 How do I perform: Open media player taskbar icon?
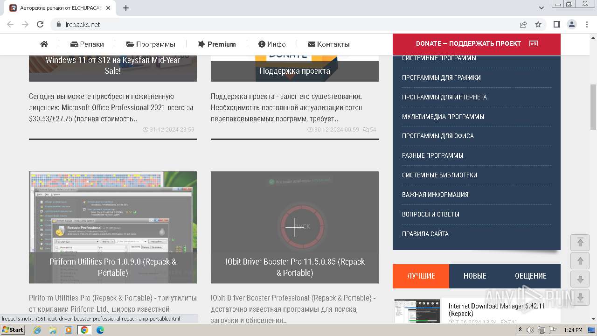click(69, 330)
